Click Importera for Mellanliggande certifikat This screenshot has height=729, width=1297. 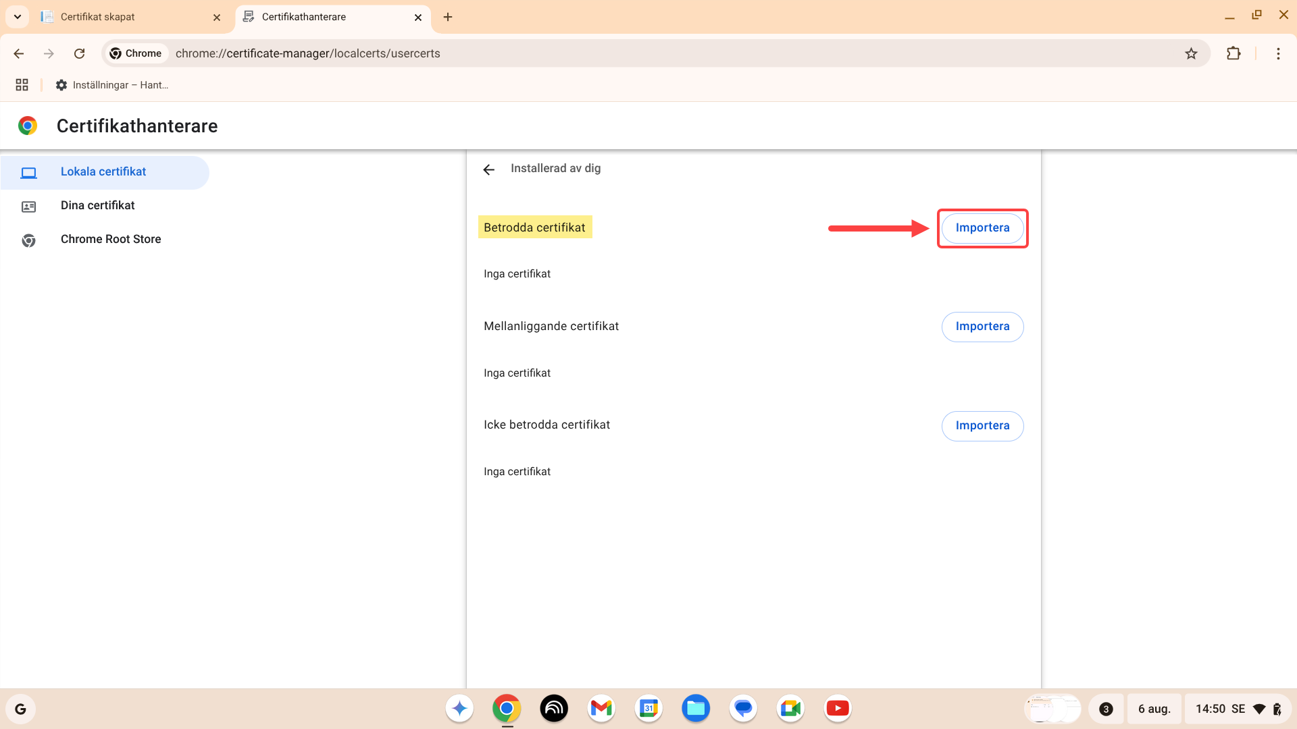[x=982, y=327]
